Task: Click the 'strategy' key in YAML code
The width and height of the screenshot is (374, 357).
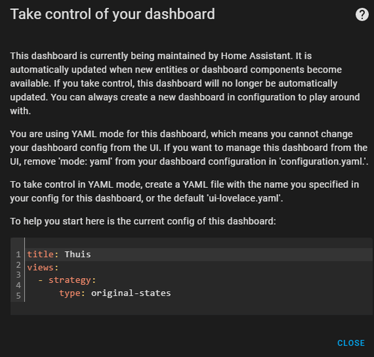Action: pos(70,280)
